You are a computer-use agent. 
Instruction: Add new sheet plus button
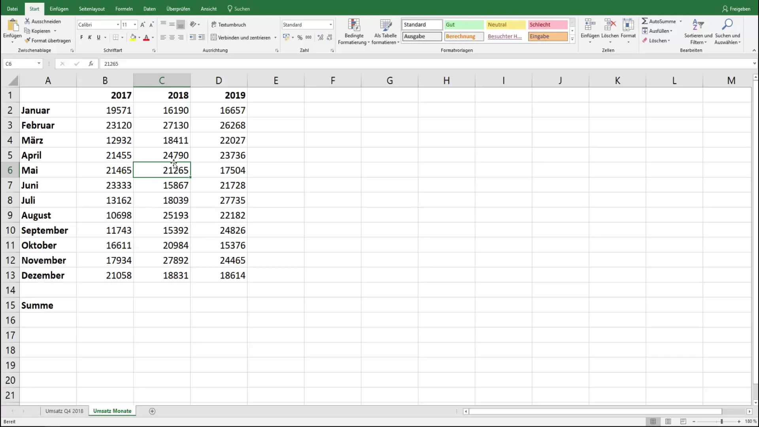[x=152, y=411]
